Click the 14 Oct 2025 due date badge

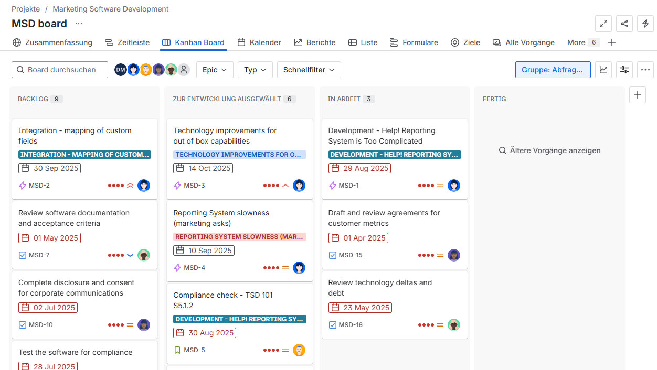[x=203, y=168]
